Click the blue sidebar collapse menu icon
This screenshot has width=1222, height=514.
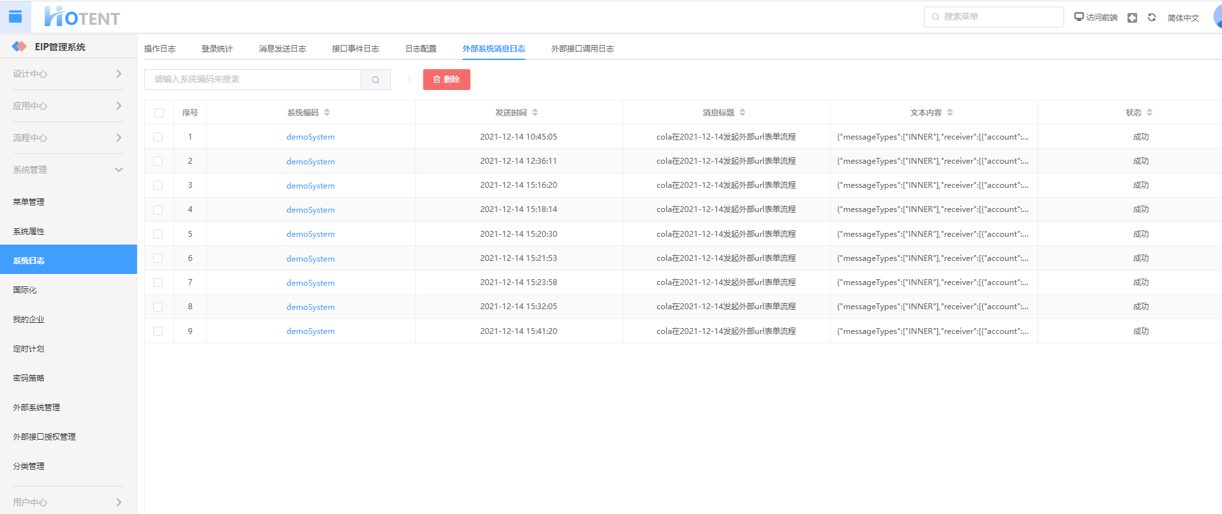pos(15,17)
